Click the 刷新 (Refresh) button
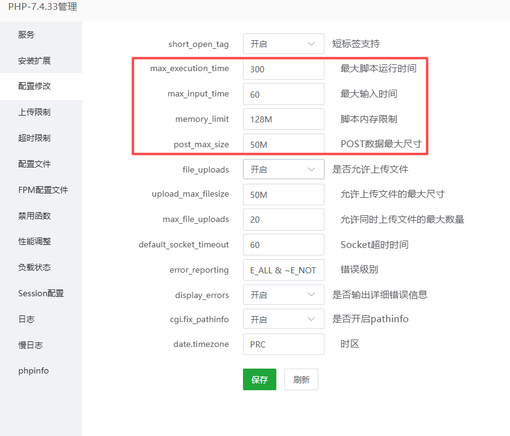510x436 pixels. (300, 379)
